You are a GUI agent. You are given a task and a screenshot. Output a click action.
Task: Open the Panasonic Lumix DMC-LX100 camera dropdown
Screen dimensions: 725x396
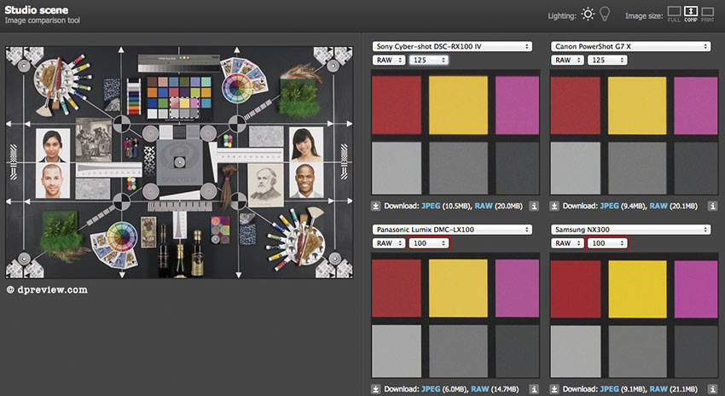pyautogui.click(x=452, y=230)
